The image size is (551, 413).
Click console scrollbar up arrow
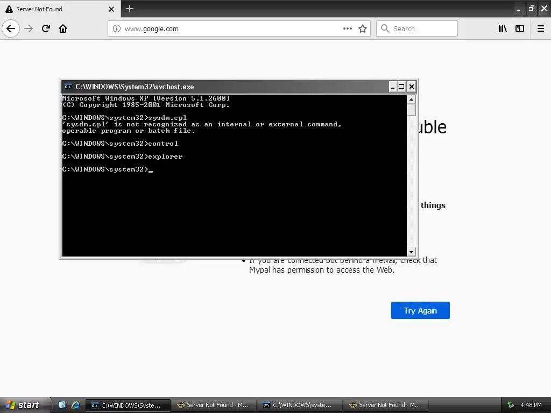412,99
